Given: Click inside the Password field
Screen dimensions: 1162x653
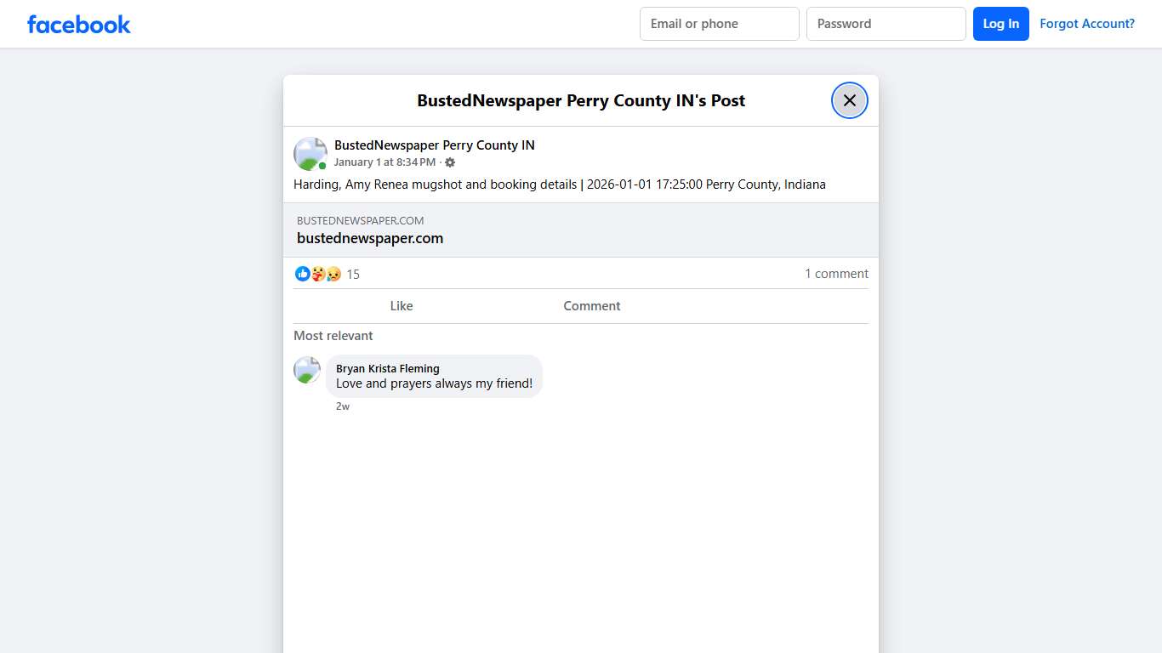Looking at the screenshot, I should [x=886, y=23].
